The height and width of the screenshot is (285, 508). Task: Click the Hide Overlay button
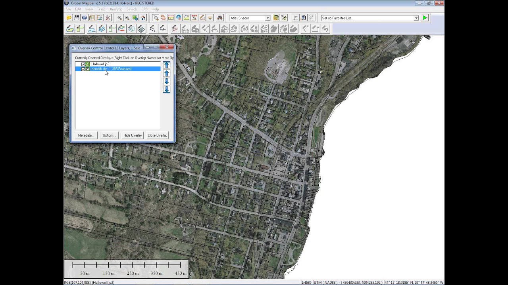[x=133, y=135]
